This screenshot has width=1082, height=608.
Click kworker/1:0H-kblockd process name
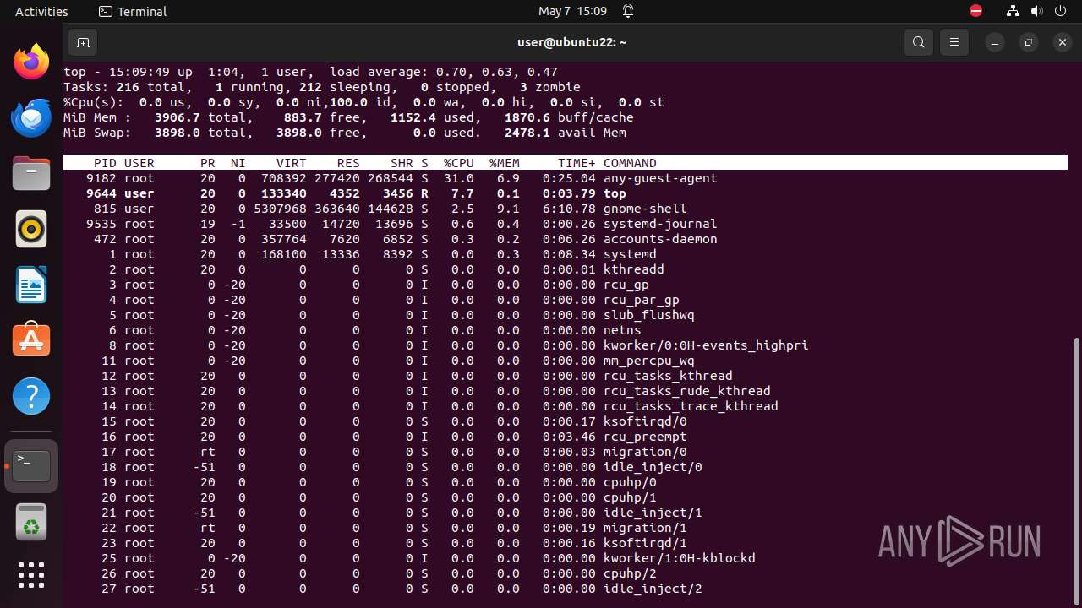(679, 558)
